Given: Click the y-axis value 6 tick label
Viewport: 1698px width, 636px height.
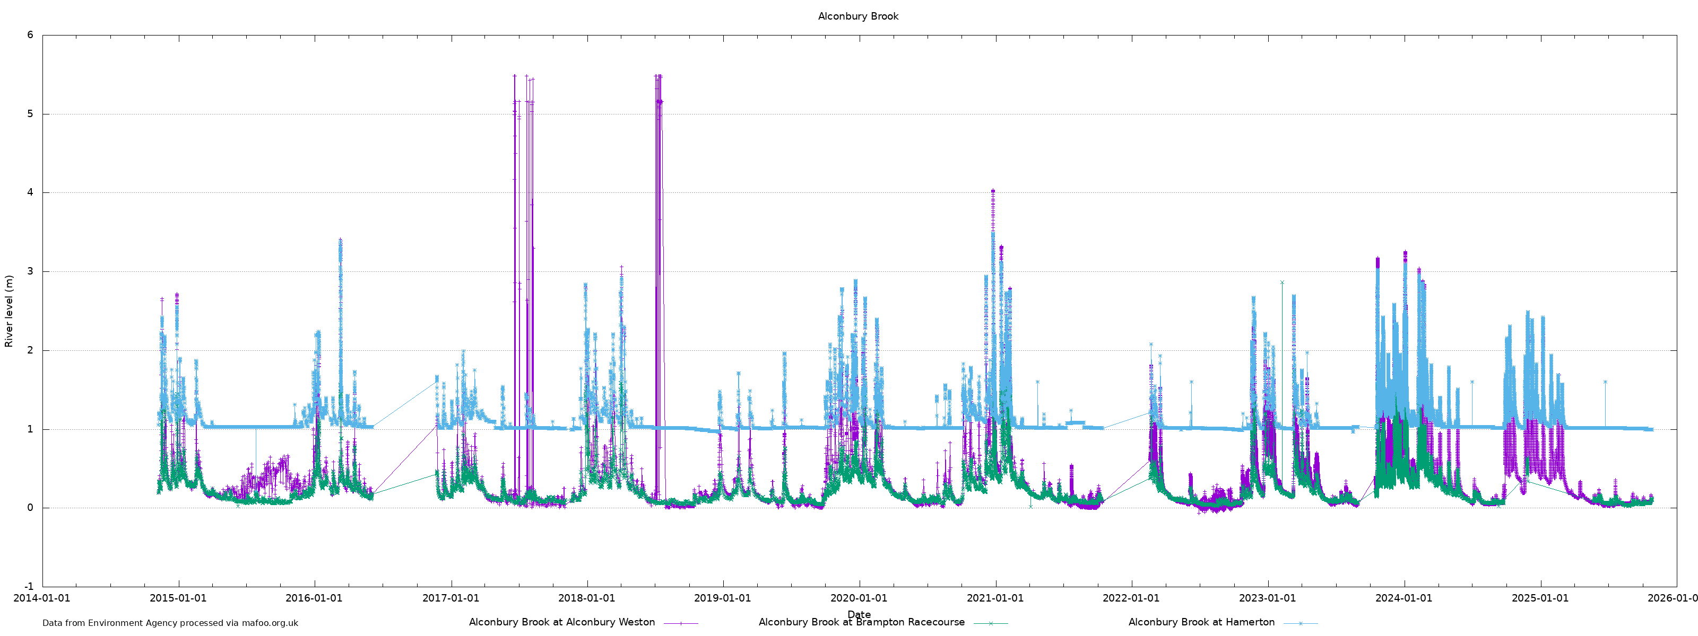Looking at the screenshot, I should click(30, 35).
